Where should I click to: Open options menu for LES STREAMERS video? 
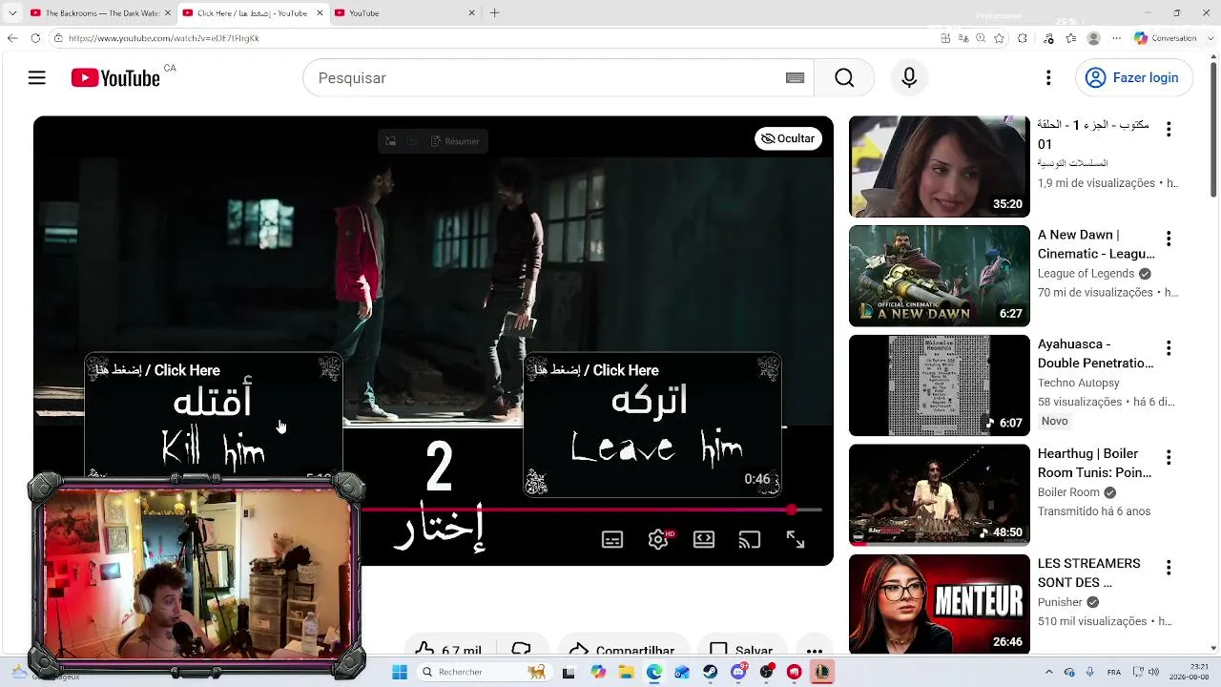1169,568
